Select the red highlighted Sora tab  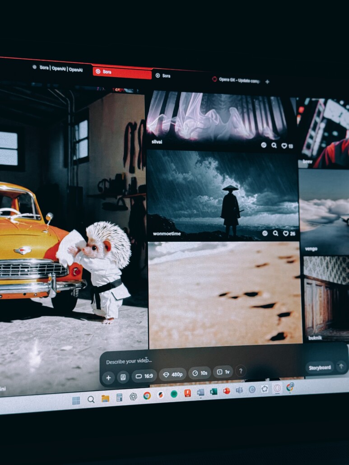[122, 72]
